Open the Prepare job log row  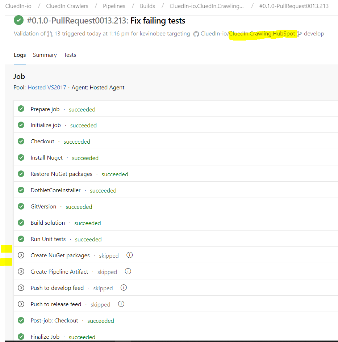[176, 109]
